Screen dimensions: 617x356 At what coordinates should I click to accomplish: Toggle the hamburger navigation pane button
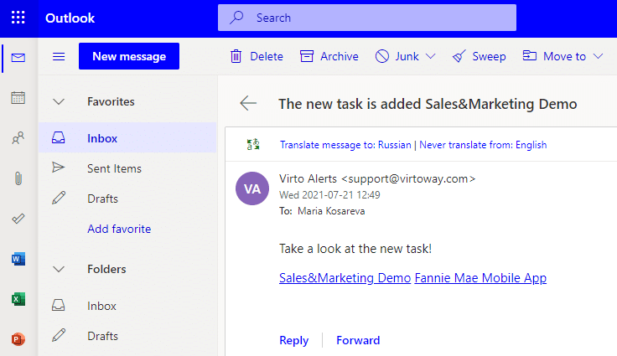click(x=59, y=57)
